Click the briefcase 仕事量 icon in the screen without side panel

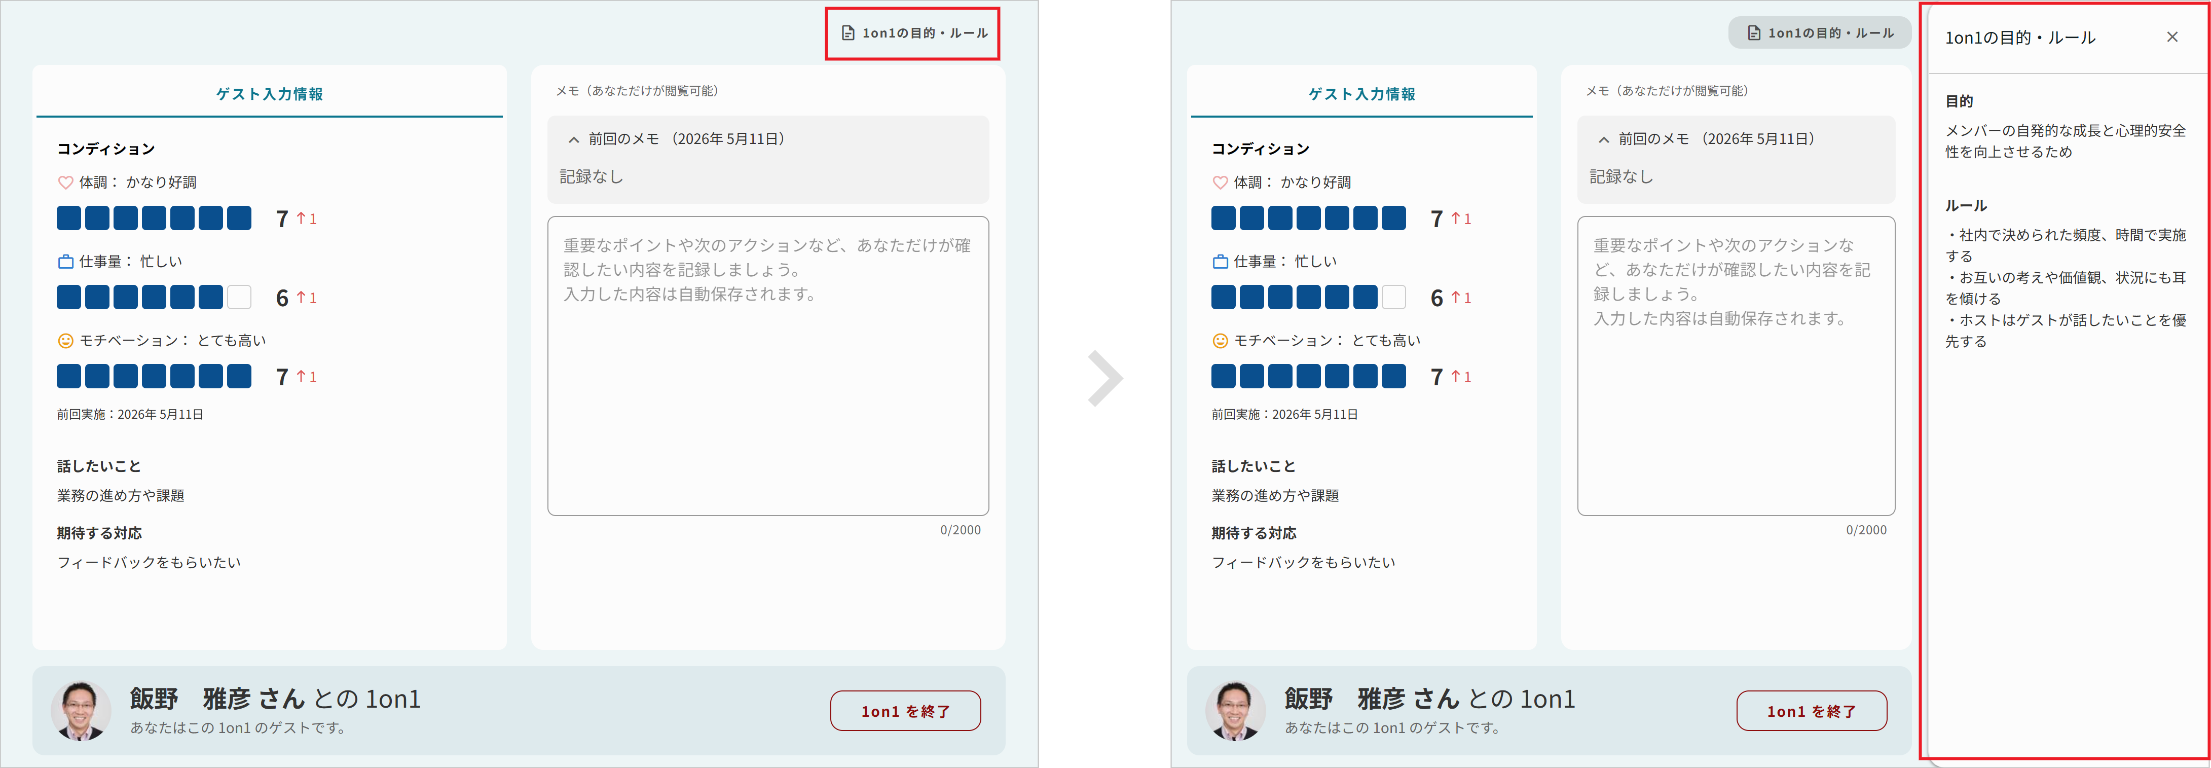point(65,262)
